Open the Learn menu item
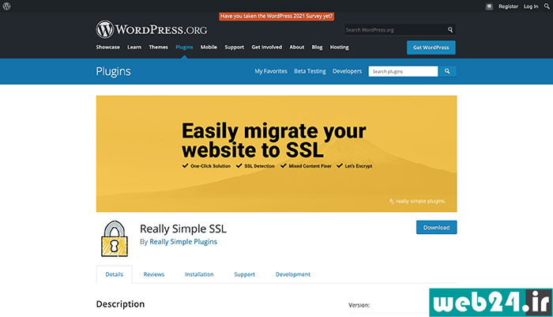The width and height of the screenshot is (553, 317). [x=134, y=47]
